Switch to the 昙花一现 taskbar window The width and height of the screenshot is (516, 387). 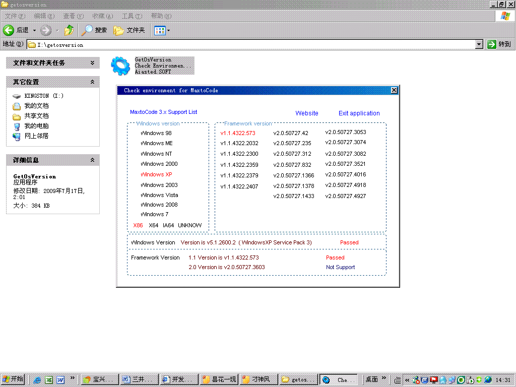(219, 379)
